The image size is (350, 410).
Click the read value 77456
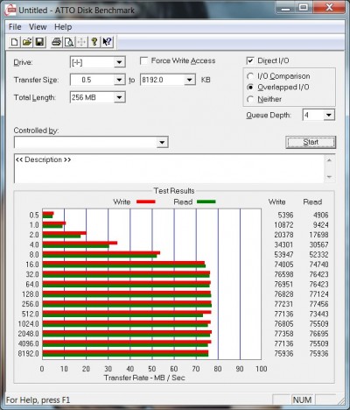tap(318, 304)
